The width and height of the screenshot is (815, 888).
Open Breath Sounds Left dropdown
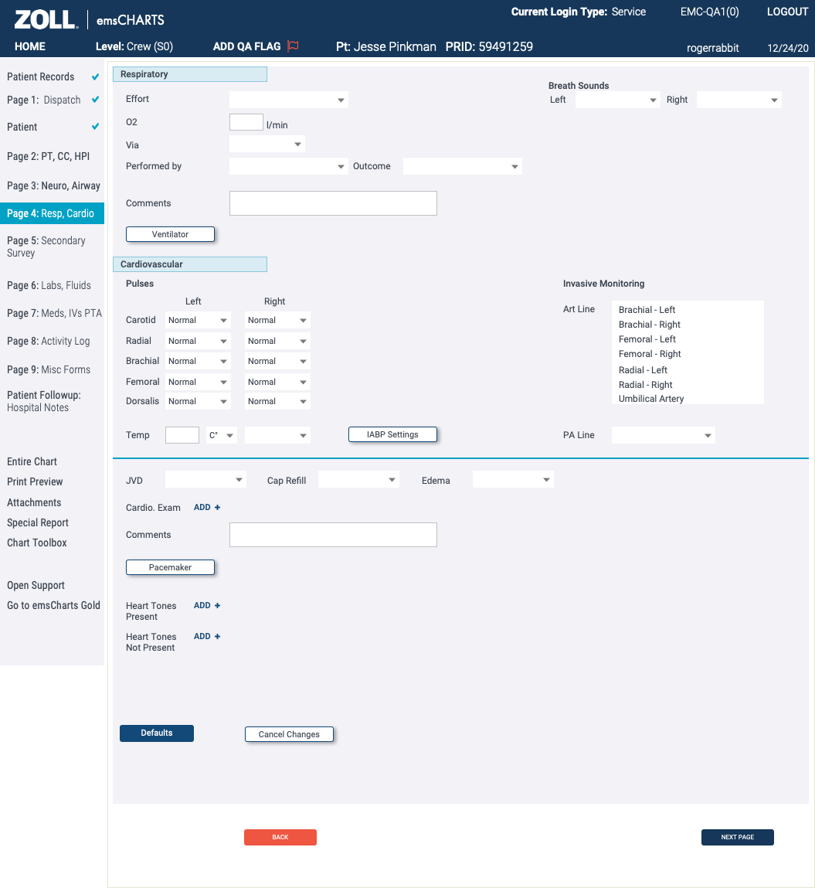[617, 100]
